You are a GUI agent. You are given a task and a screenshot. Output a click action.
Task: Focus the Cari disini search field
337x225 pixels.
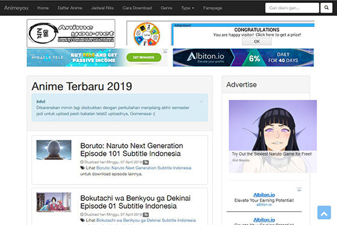coord(292,8)
